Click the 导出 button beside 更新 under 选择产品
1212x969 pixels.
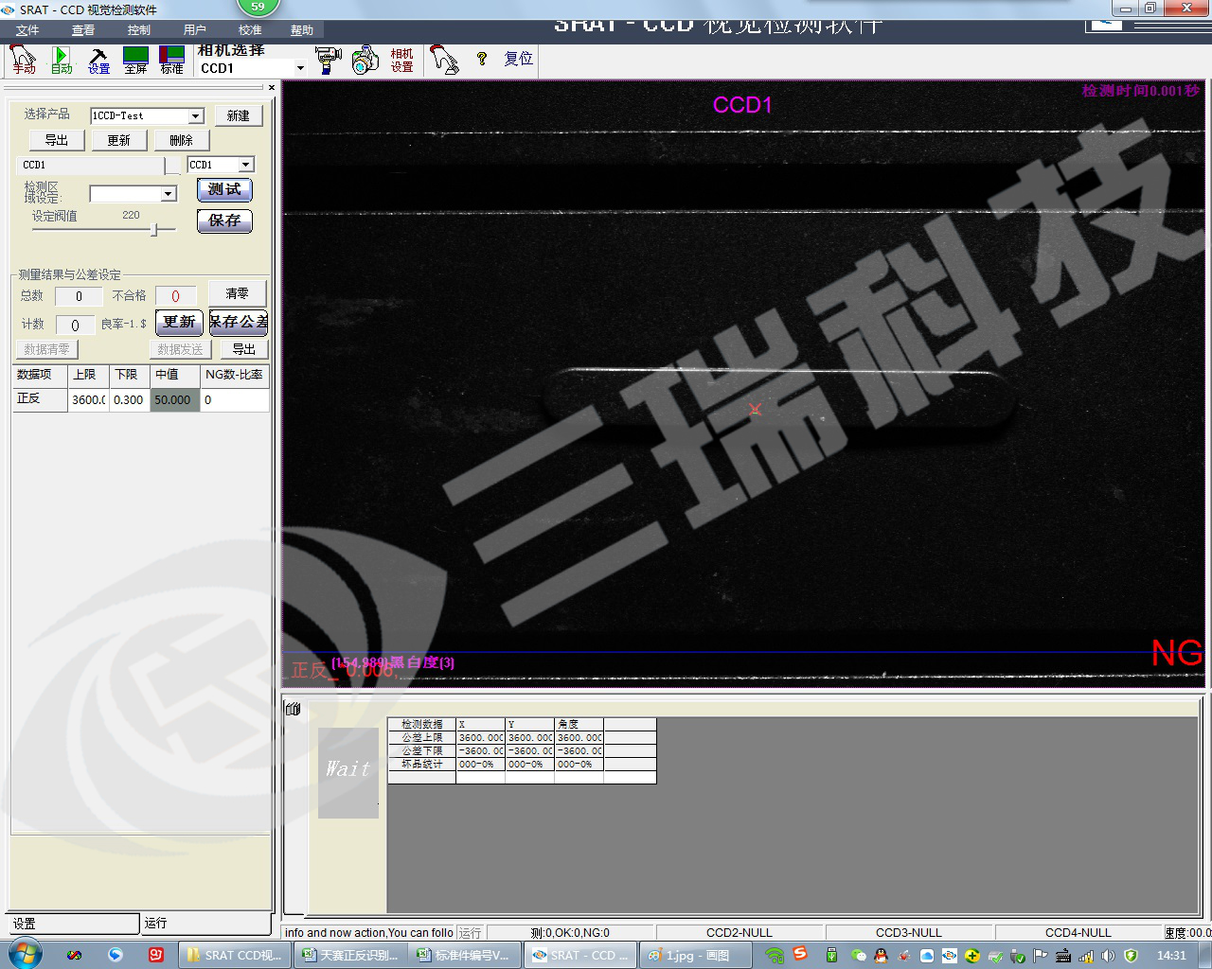pos(57,140)
